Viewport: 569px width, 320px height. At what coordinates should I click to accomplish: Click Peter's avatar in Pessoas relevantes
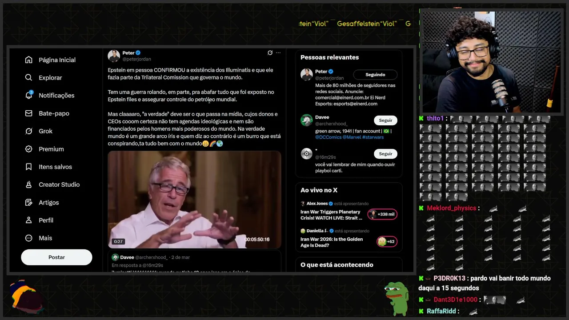[307, 75]
